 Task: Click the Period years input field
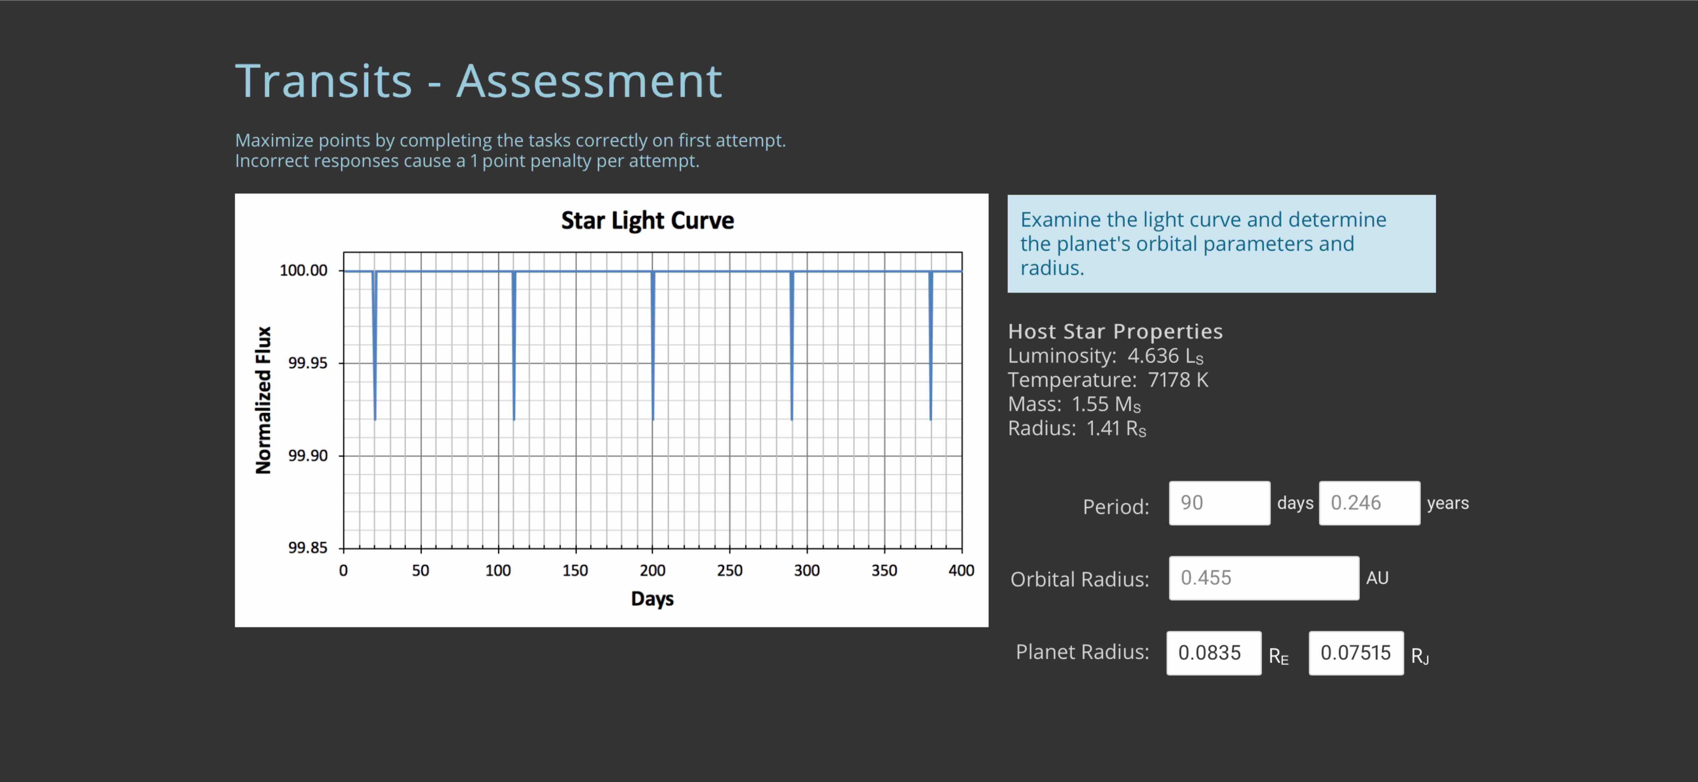coord(1369,503)
